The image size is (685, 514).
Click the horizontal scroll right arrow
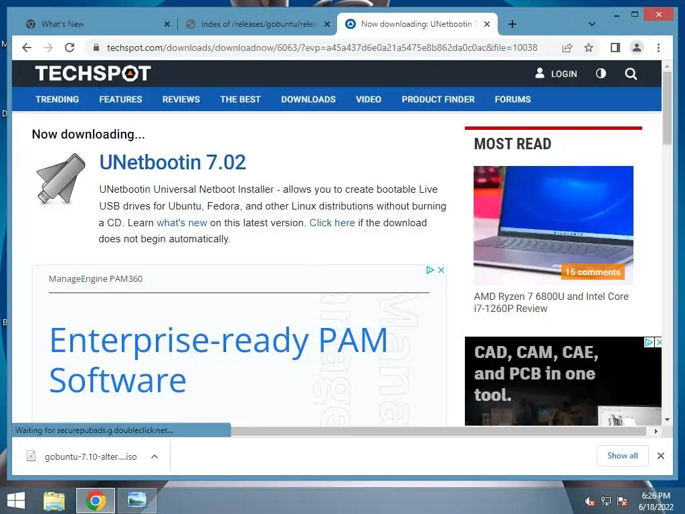(x=656, y=431)
